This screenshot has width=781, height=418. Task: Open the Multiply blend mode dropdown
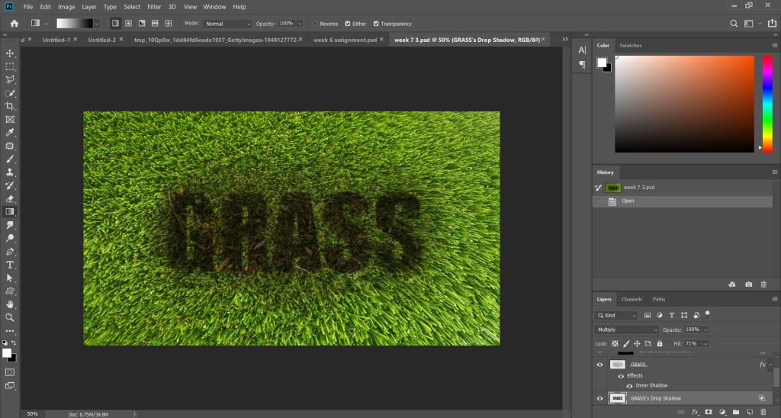[625, 330]
